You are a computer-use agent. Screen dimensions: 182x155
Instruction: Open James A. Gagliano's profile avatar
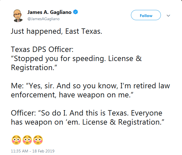point(18,15)
